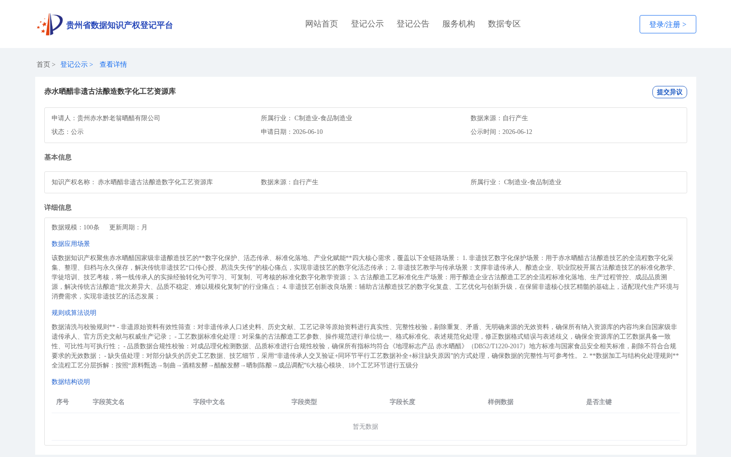Click the title 赤水晒醋非遗古法酿造数字化工艺资源库

point(110,91)
